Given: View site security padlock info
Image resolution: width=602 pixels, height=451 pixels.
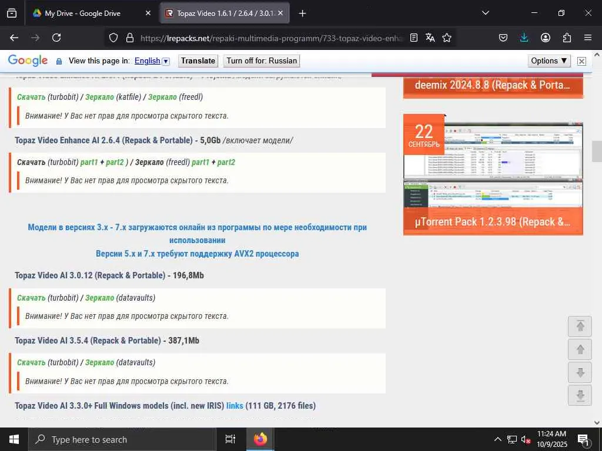Looking at the screenshot, I should coord(130,38).
